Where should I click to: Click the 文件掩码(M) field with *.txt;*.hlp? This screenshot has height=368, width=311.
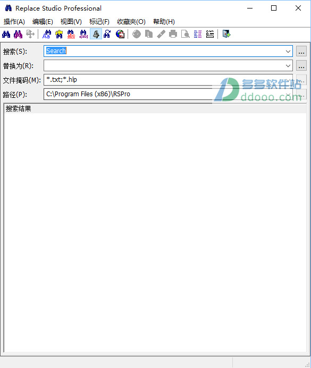168,80
